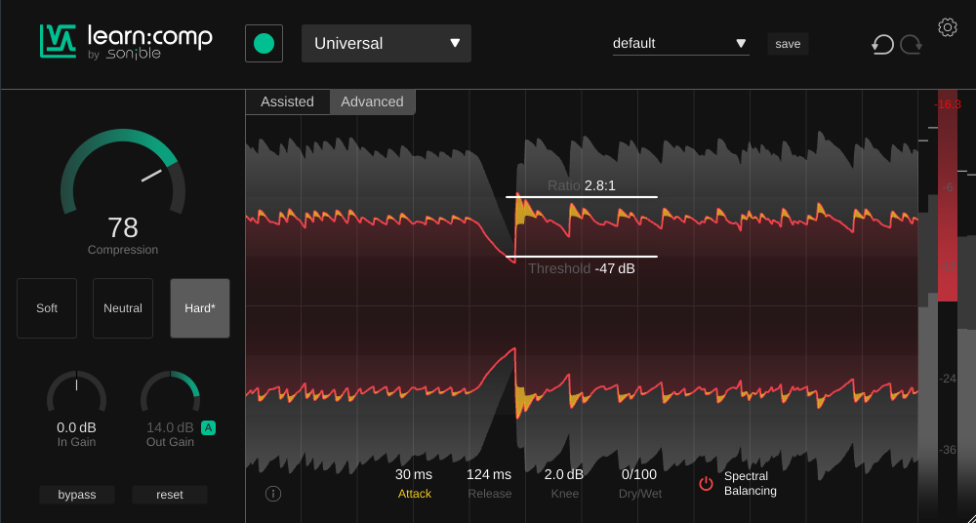Image resolution: width=976 pixels, height=523 pixels.
Task: Click the redo arrow icon
Action: (912, 44)
